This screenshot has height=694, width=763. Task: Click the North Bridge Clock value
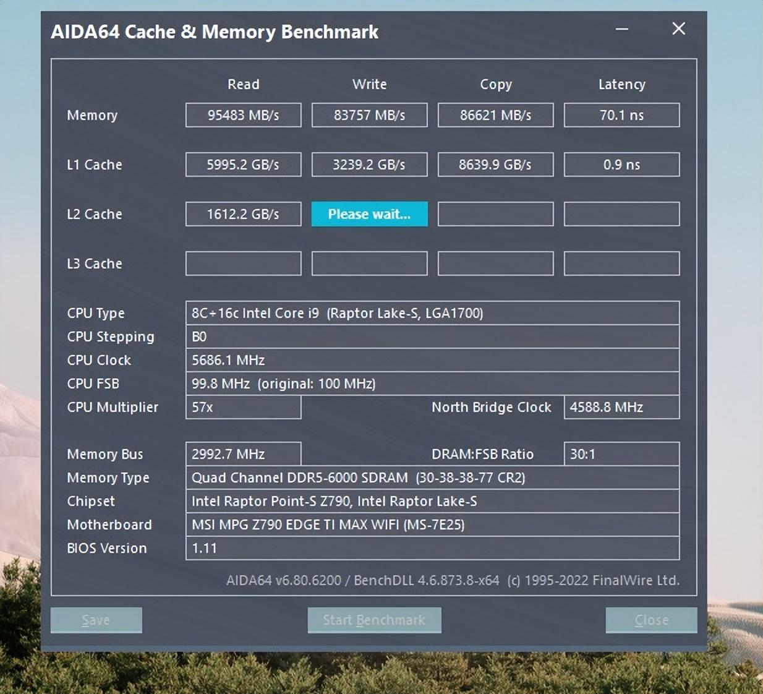621,407
